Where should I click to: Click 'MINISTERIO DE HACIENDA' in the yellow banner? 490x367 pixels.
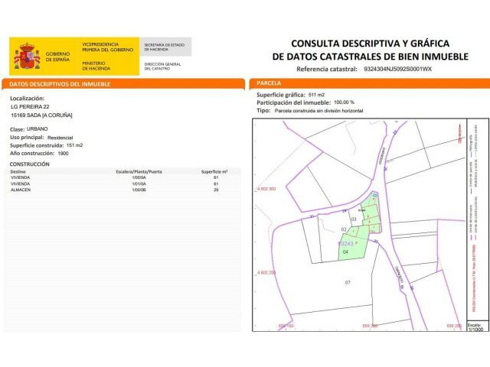click(96, 66)
